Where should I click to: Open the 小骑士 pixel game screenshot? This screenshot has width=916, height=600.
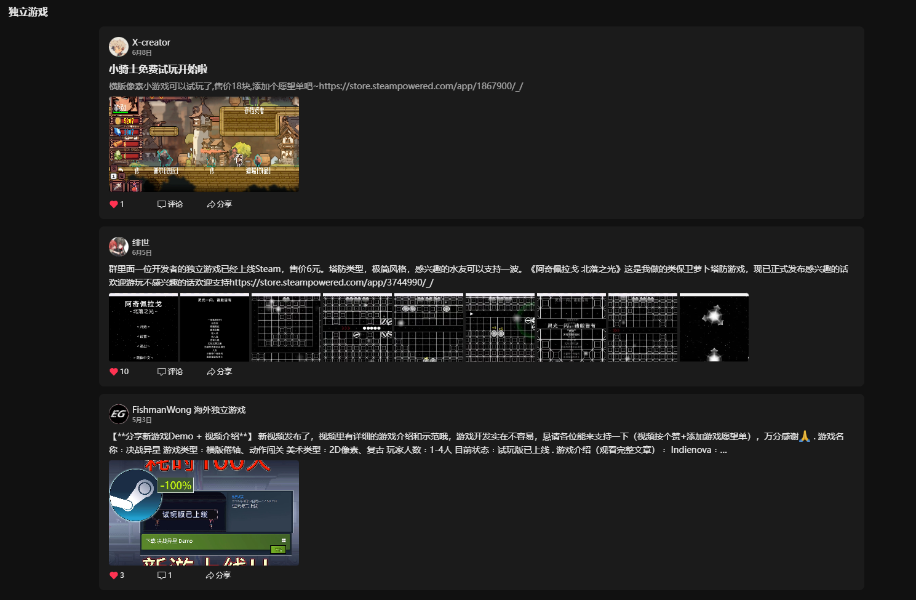(204, 144)
